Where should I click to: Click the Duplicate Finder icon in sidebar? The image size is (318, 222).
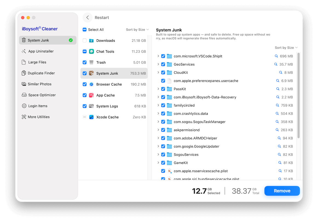click(24, 73)
